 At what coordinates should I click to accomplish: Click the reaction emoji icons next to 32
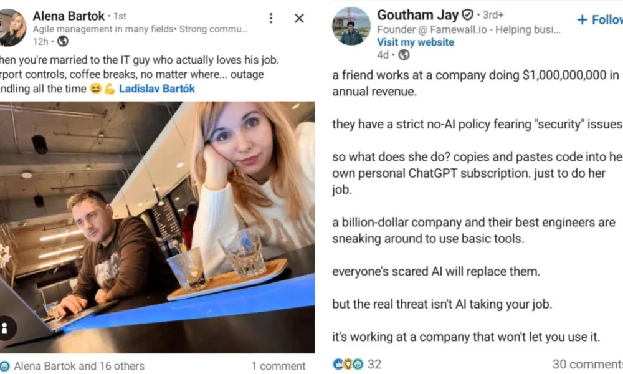[348, 364]
